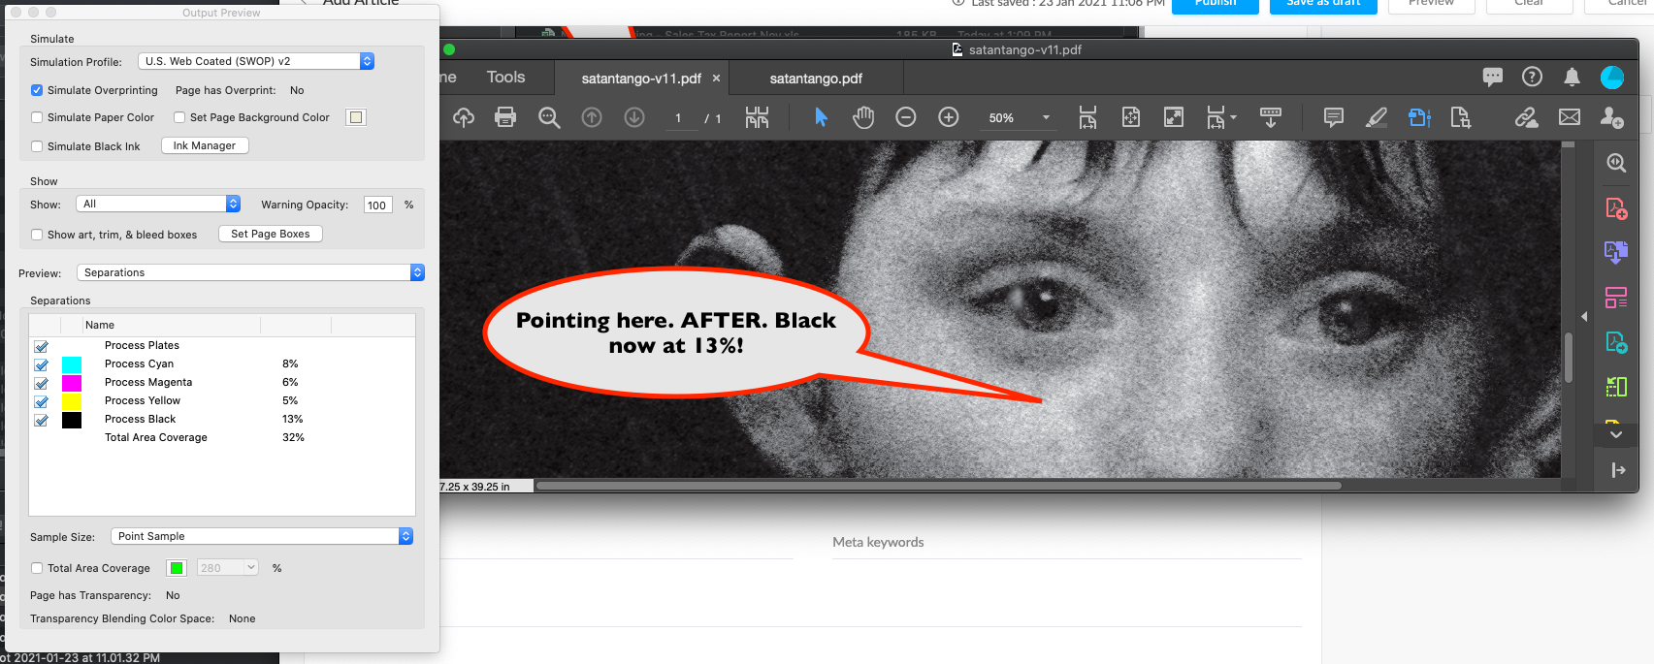Click the Create PDF icon in right sidebar
This screenshot has height=664, width=1654.
(x=1616, y=208)
